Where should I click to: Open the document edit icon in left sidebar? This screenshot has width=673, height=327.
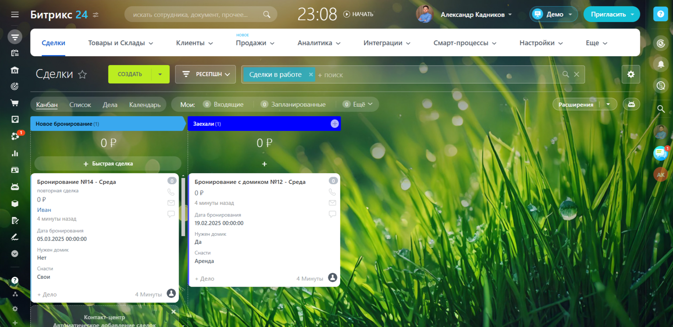pyautogui.click(x=15, y=220)
